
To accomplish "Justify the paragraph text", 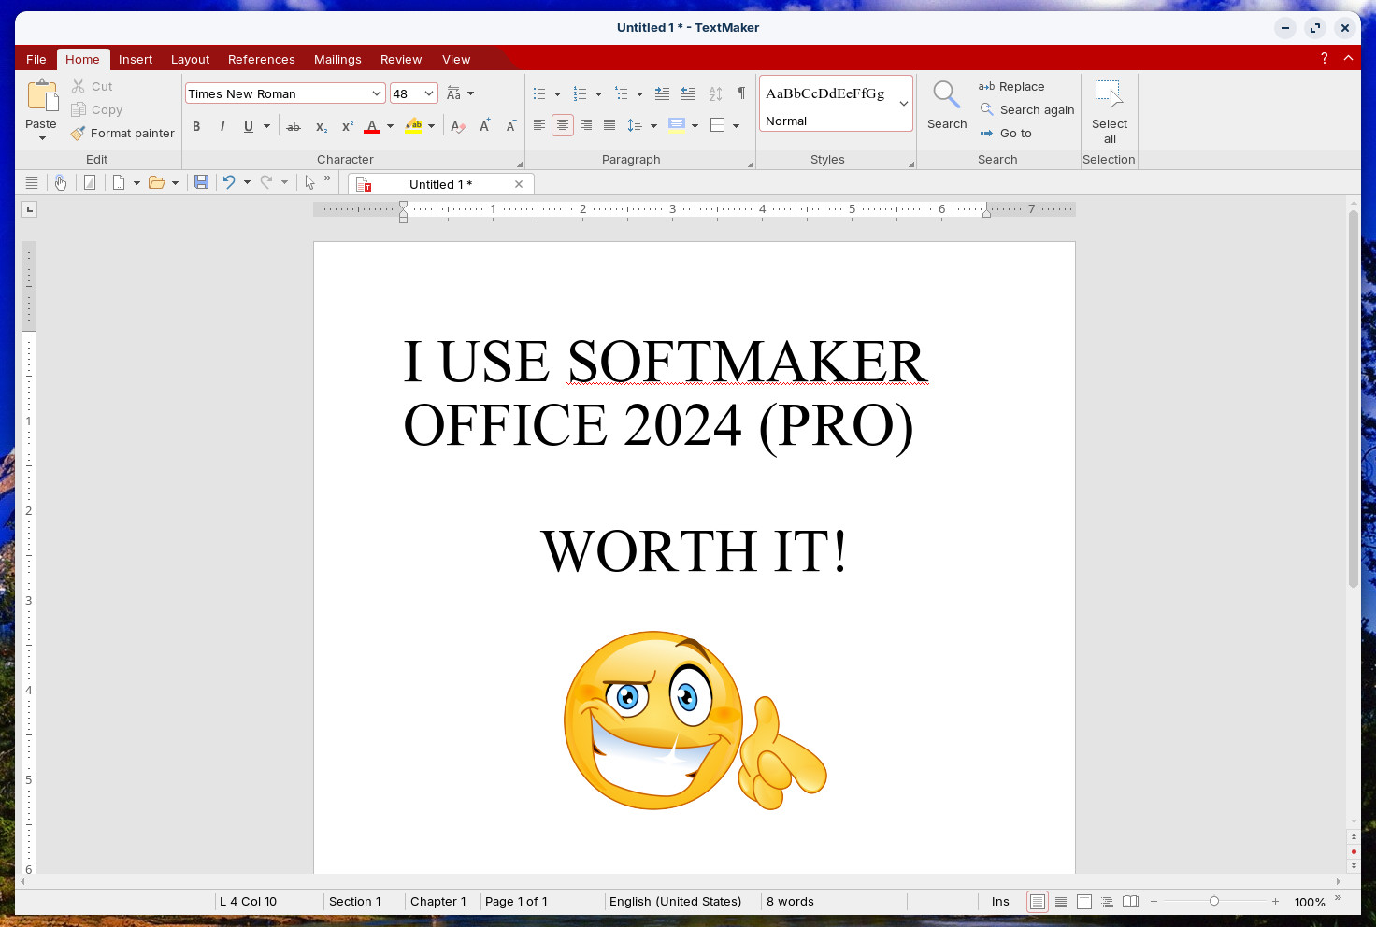I will [x=609, y=125].
